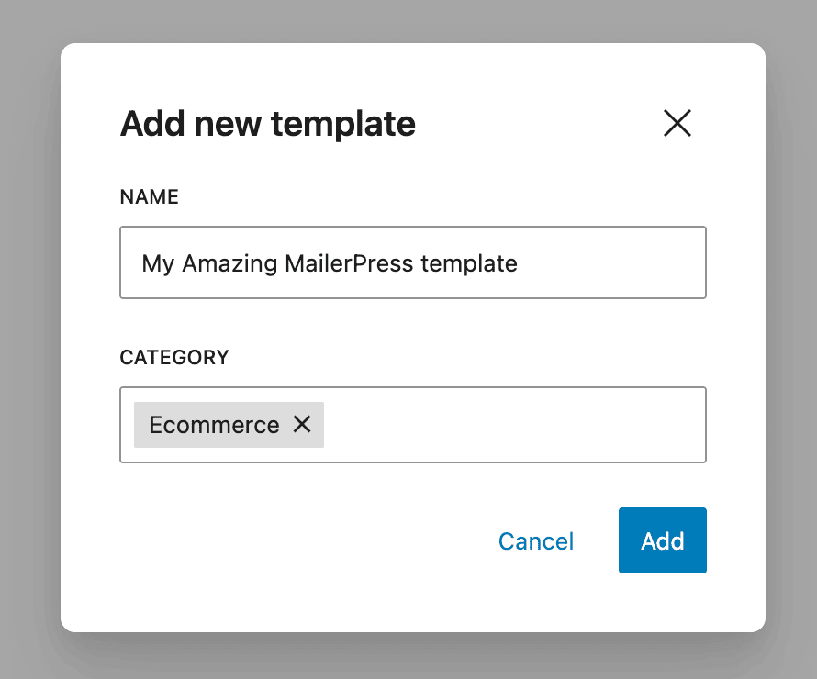Click the Add new template heading
The width and height of the screenshot is (817, 679).
pyautogui.click(x=266, y=123)
